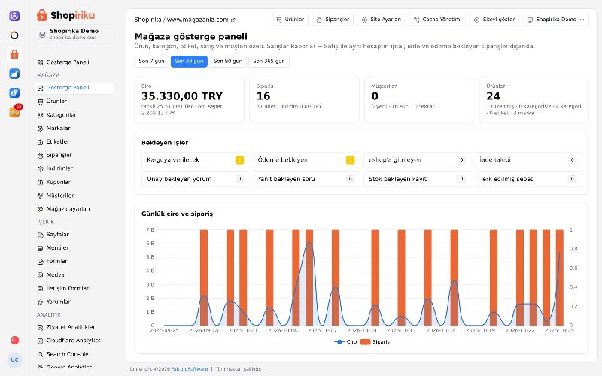Click the Site Ayarları button

pyautogui.click(x=382, y=20)
